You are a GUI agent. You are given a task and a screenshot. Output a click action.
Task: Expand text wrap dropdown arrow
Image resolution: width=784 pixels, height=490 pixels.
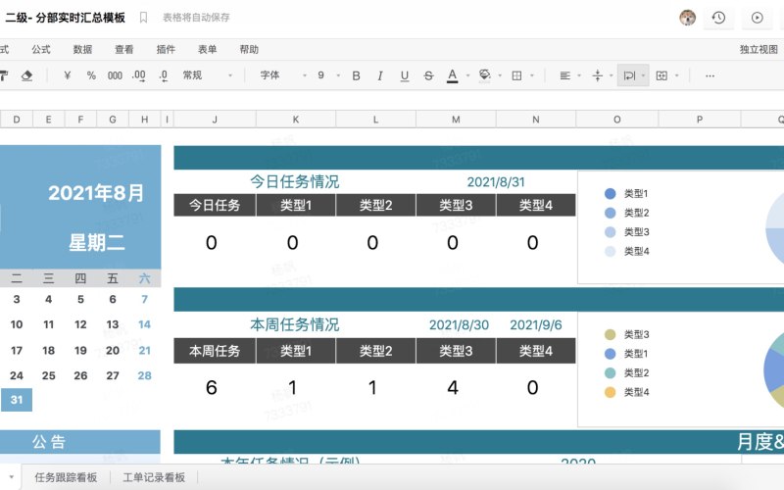coord(643,76)
